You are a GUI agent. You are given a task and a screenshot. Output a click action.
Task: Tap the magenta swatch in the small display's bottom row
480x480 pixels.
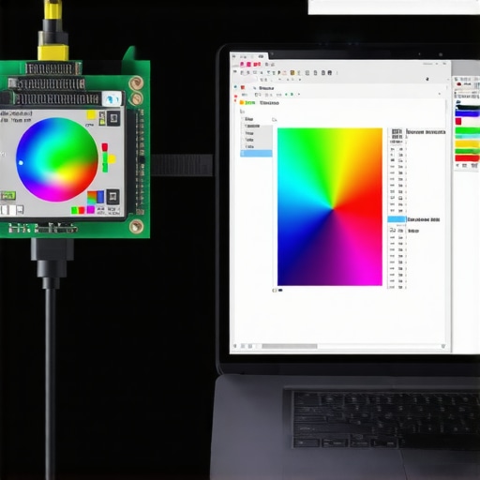[x=91, y=210]
